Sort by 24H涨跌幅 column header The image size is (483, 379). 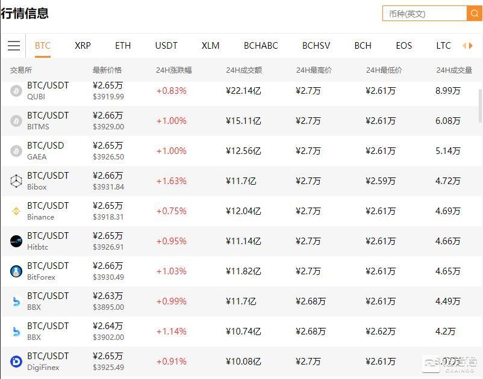(173, 70)
